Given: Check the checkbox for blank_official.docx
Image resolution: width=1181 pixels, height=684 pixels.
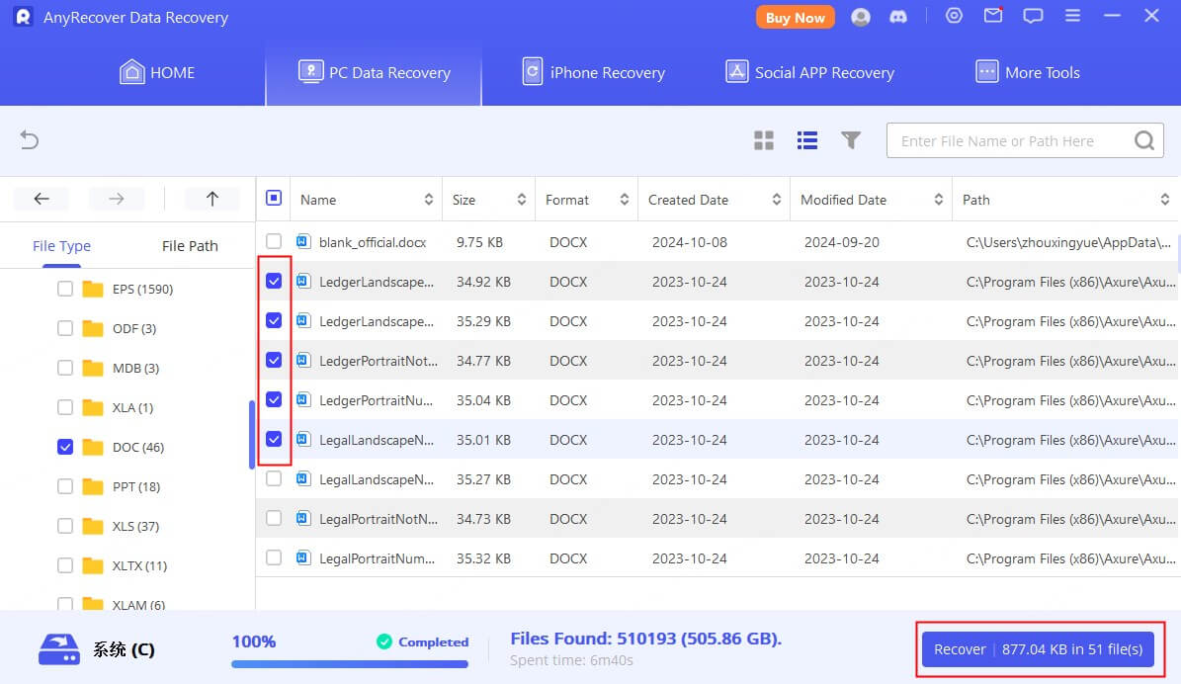Looking at the screenshot, I should pyautogui.click(x=274, y=241).
